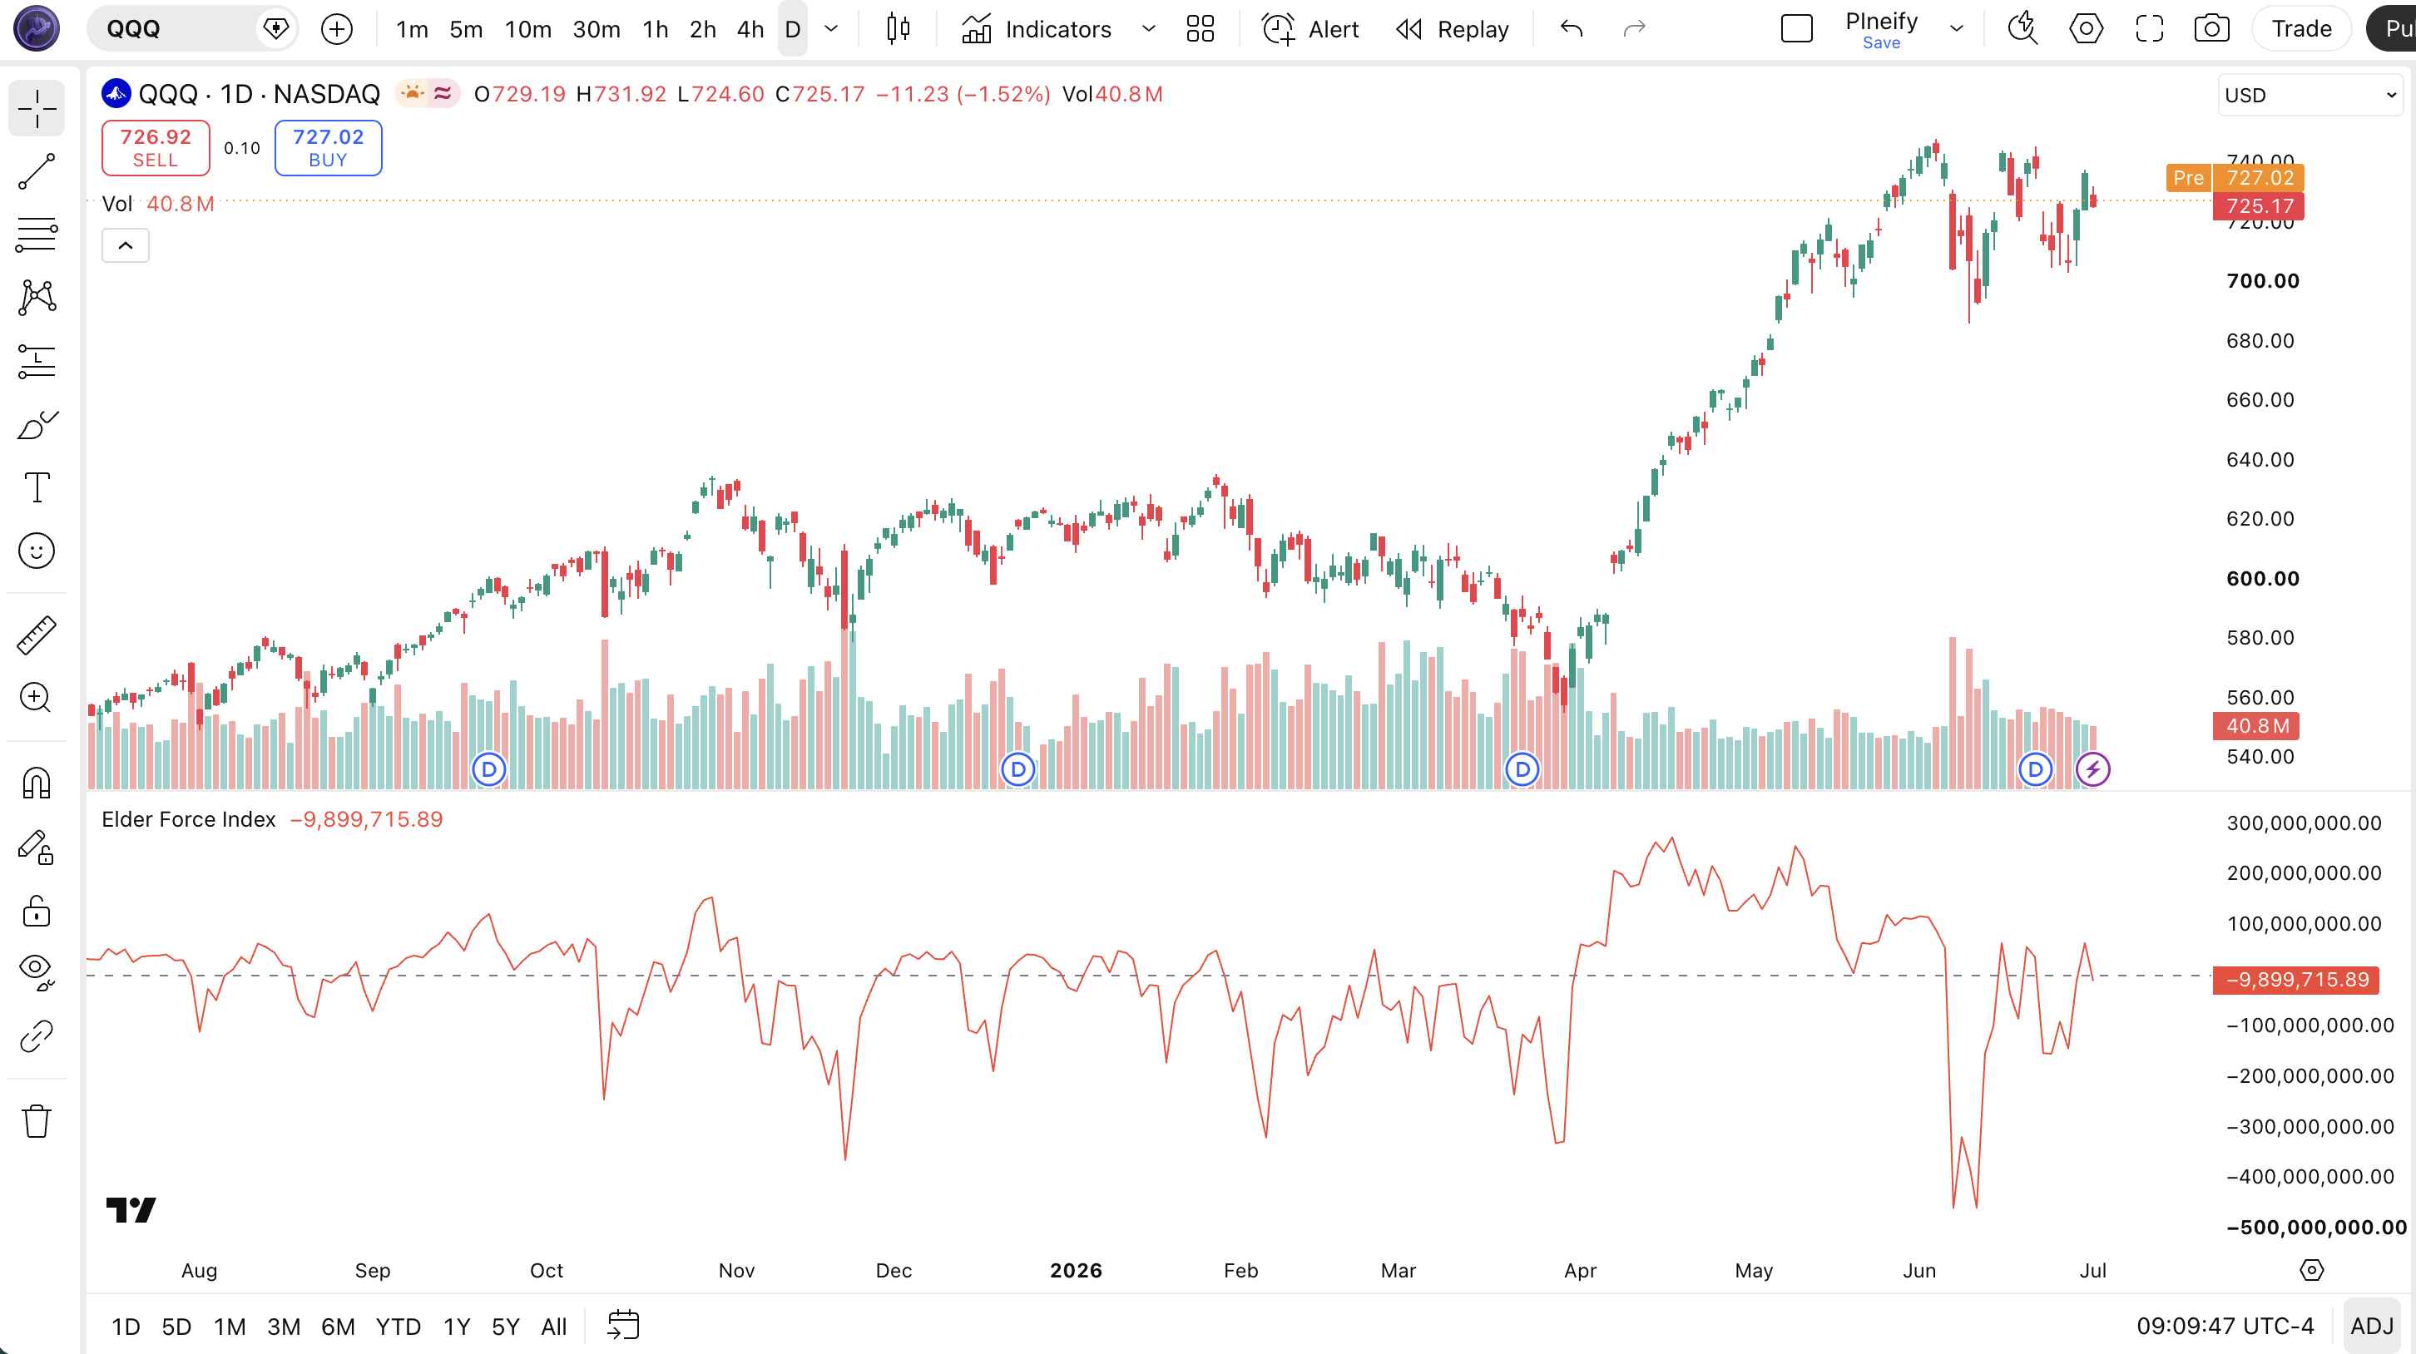Image resolution: width=2416 pixels, height=1354 pixels.
Task: Click the dividend D marker near Jun
Action: (2035, 770)
